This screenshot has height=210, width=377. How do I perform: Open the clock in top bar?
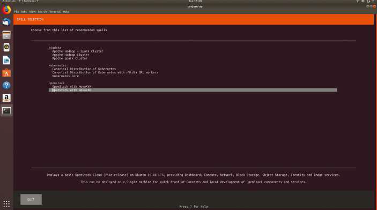195,1
